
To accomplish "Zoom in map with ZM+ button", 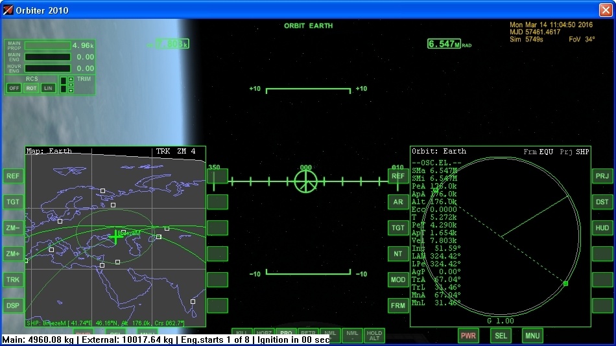I will coord(13,254).
